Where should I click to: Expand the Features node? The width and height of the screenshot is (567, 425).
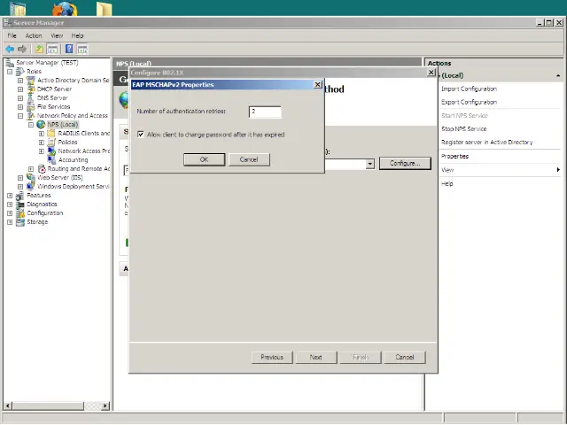point(10,196)
